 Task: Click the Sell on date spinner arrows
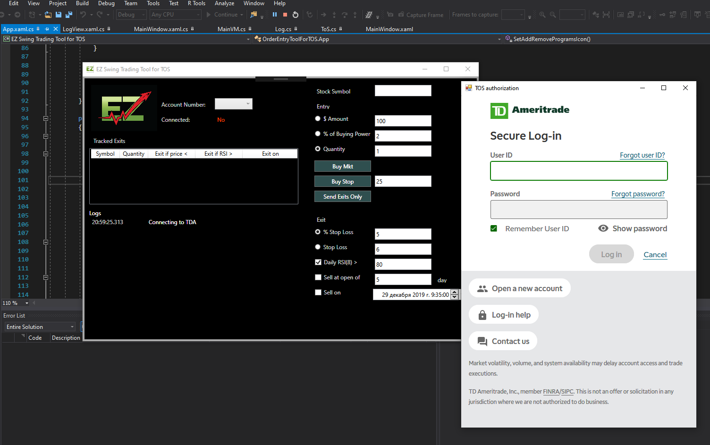[x=455, y=294]
